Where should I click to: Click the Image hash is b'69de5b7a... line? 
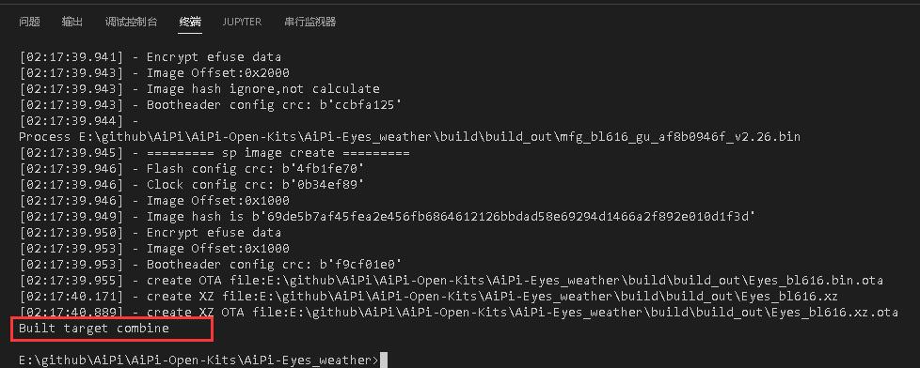(x=387, y=217)
